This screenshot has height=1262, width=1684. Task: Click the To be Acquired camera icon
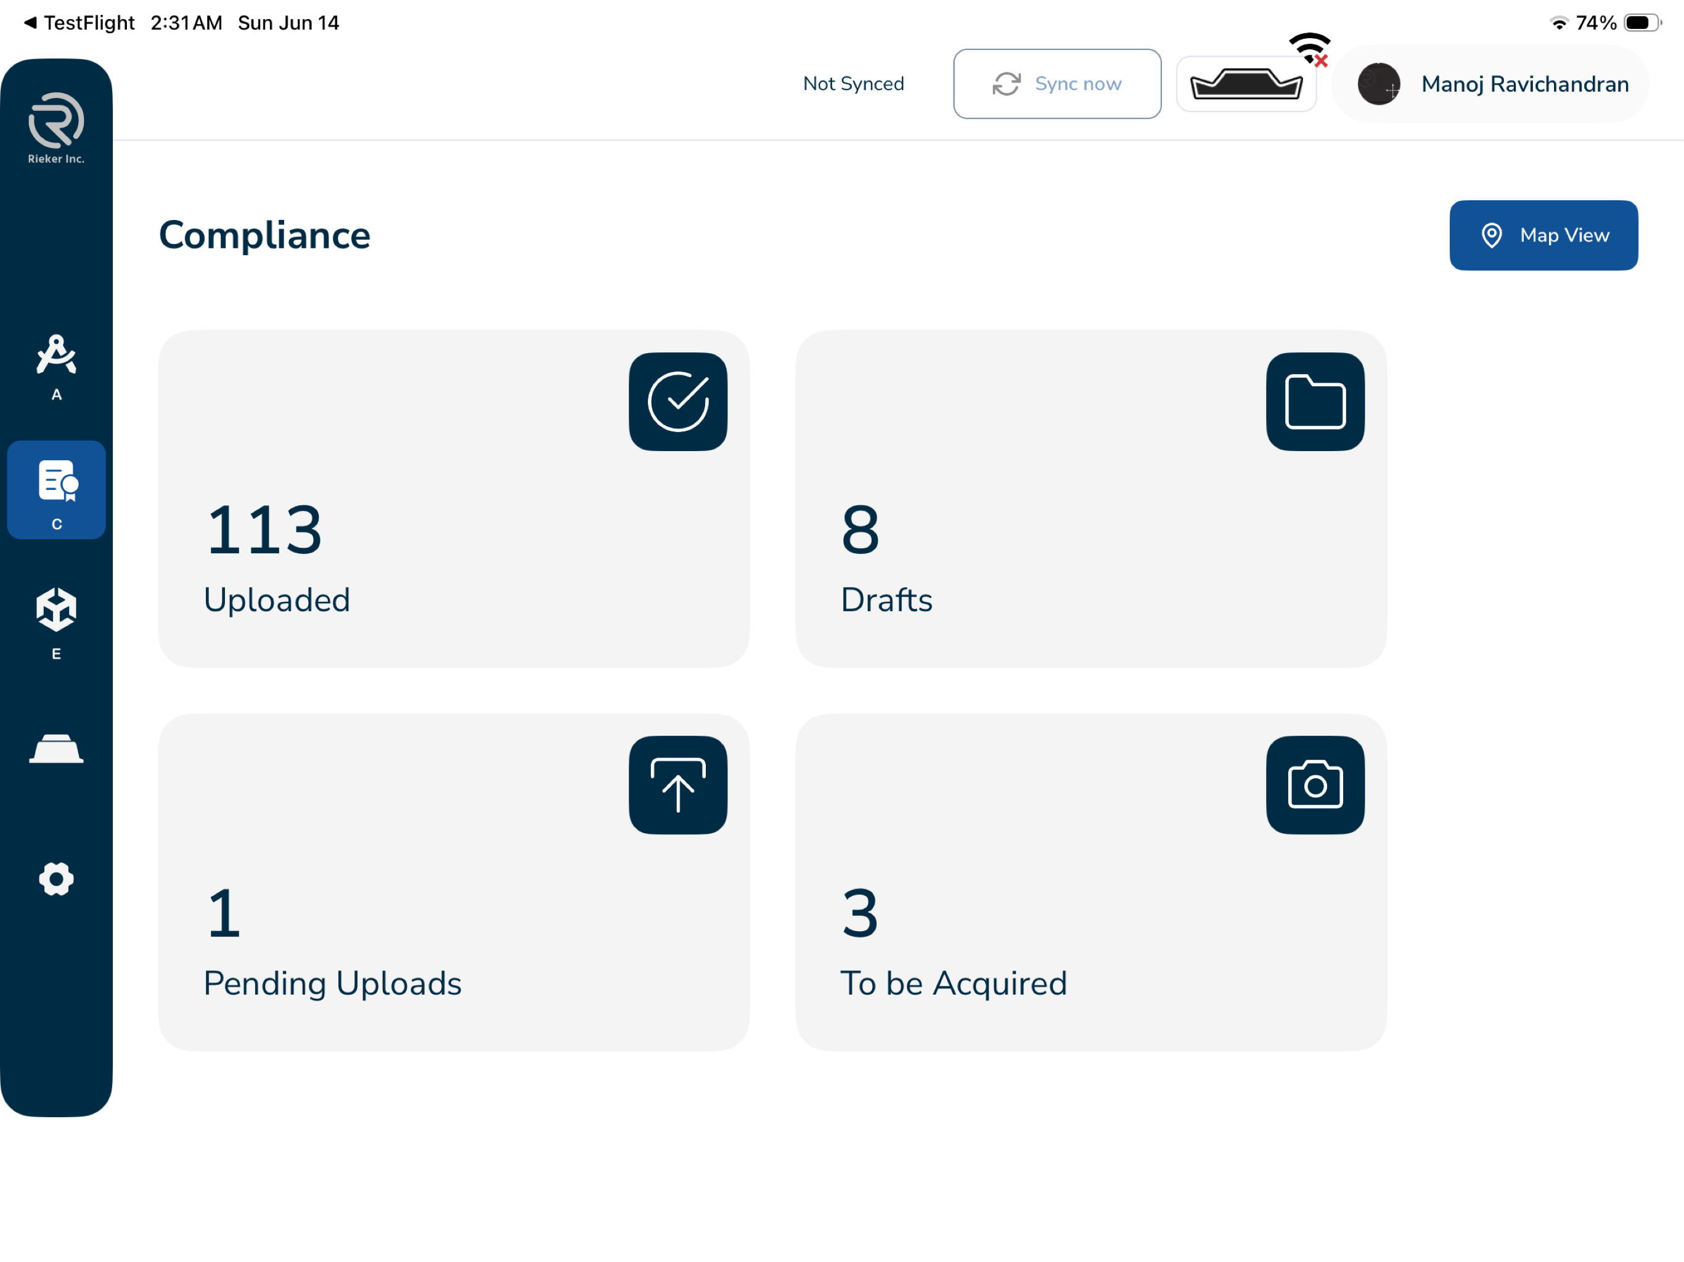point(1315,785)
